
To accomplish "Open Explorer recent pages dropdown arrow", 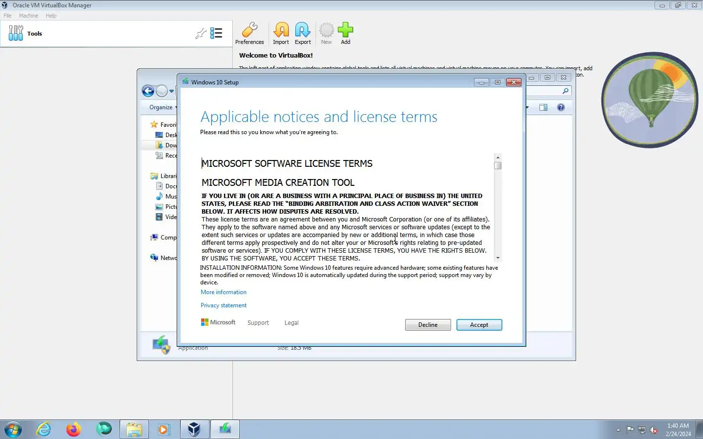I will 171,91.
